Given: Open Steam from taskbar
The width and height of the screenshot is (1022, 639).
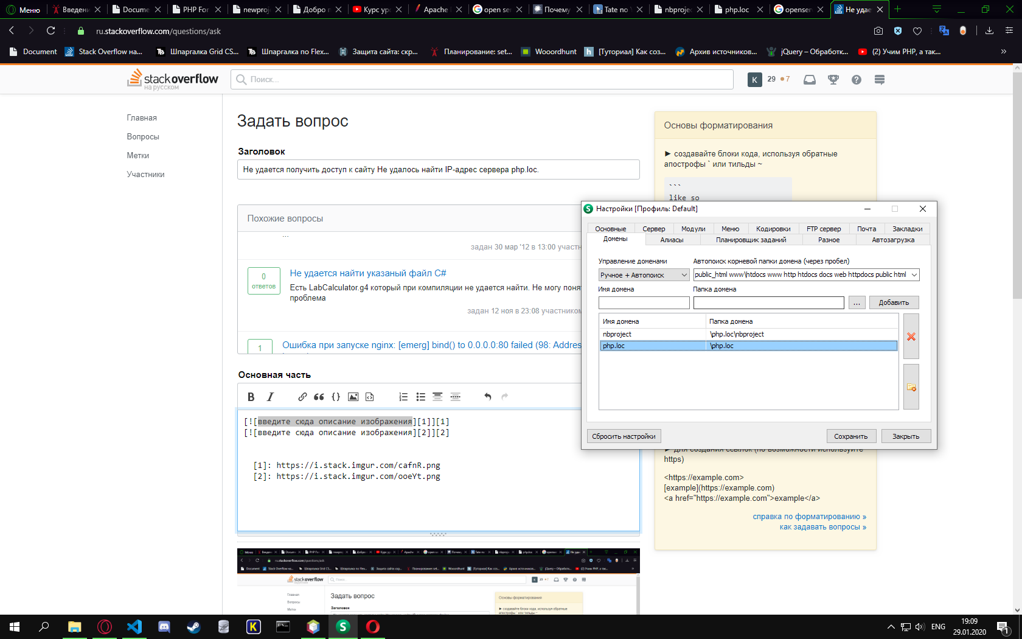Looking at the screenshot, I should [194, 626].
